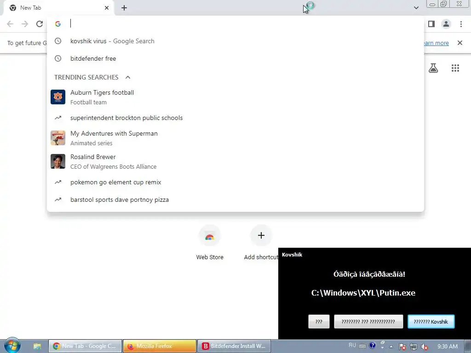Dismiss the Chrome update infobar
This screenshot has height=353, width=471.
460,43
